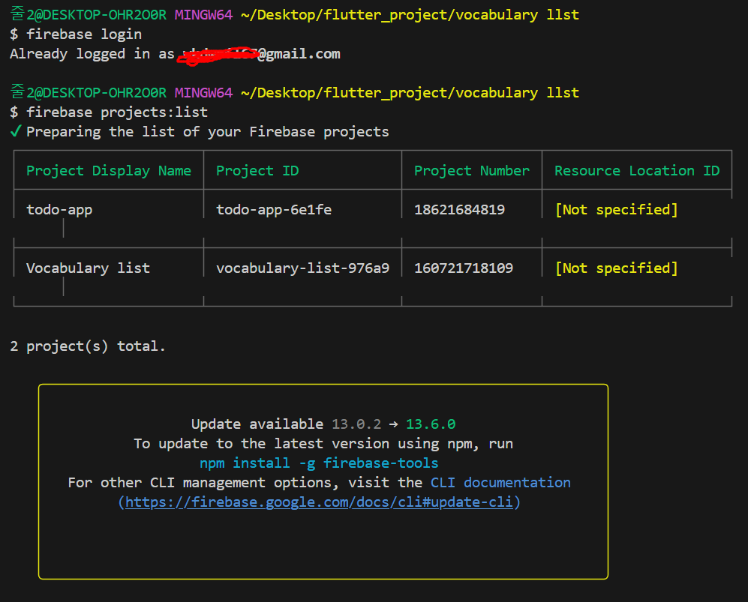
Task: Click the 2 project(s) total line
Action: tap(88, 346)
